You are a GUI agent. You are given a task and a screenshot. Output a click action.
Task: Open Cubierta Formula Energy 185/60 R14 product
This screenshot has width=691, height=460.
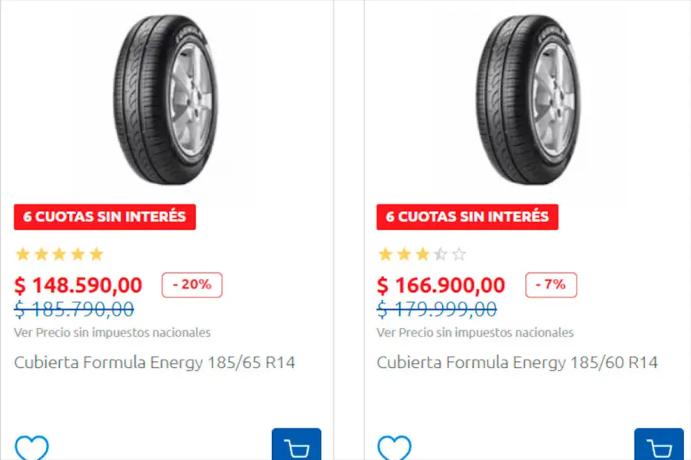517,362
